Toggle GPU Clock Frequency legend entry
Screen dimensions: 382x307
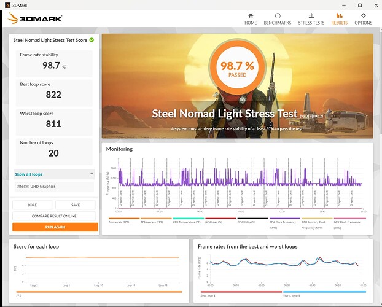pyautogui.click(x=349, y=223)
